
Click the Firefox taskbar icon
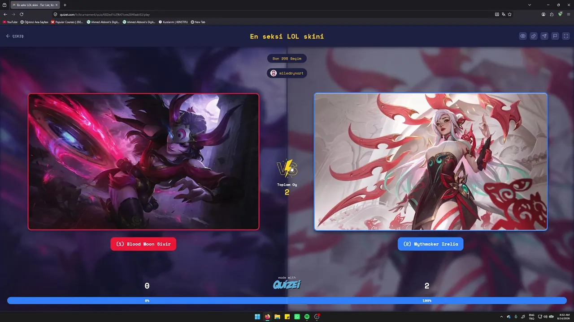click(x=267, y=317)
